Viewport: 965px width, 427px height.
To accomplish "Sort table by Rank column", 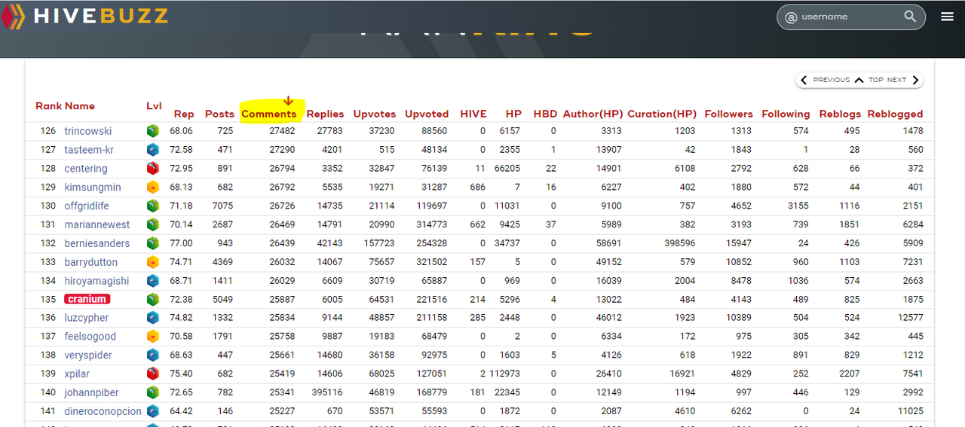I will coord(48,106).
